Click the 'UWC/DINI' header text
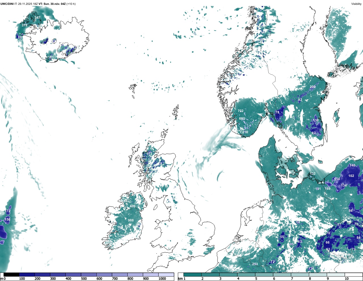The height and width of the screenshot is (281, 363). pos(7,4)
